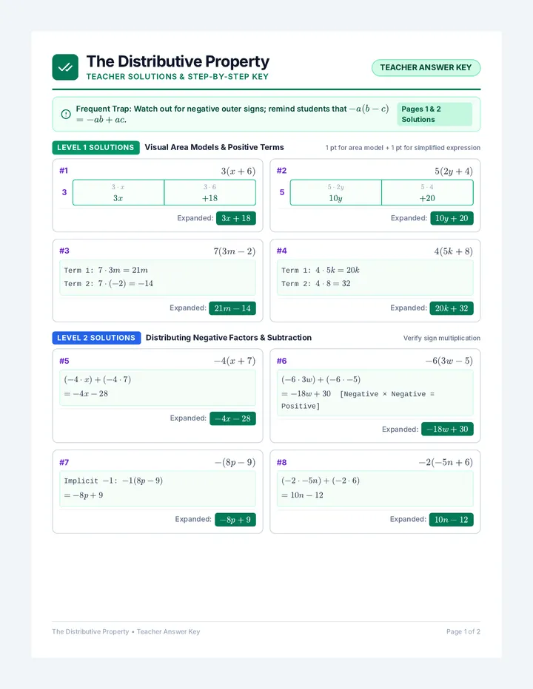Select the LEVEL 2 SOLUTIONS tag

click(x=96, y=338)
